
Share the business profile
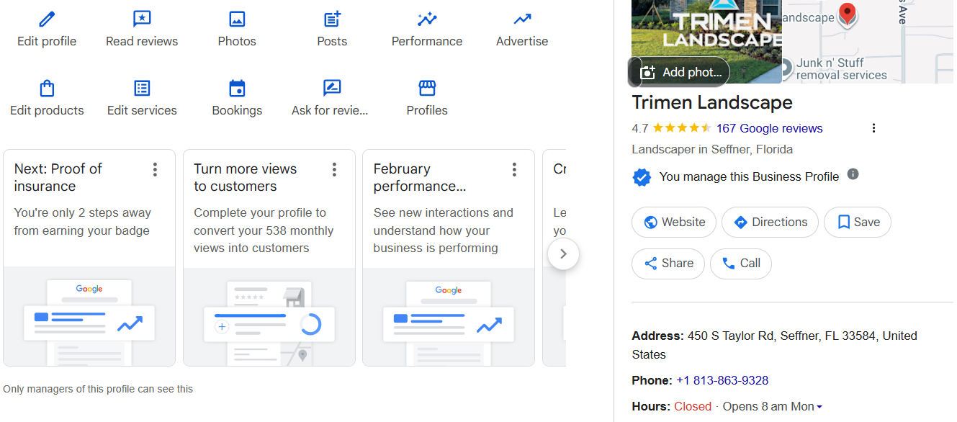[x=668, y=264]
